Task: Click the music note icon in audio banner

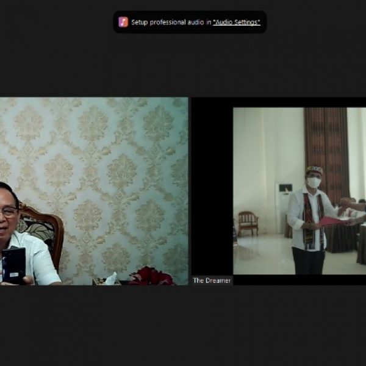Action: (x=123, y=22)
